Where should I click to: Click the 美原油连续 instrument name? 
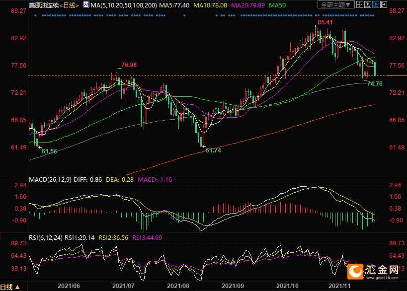coord(44,5)
